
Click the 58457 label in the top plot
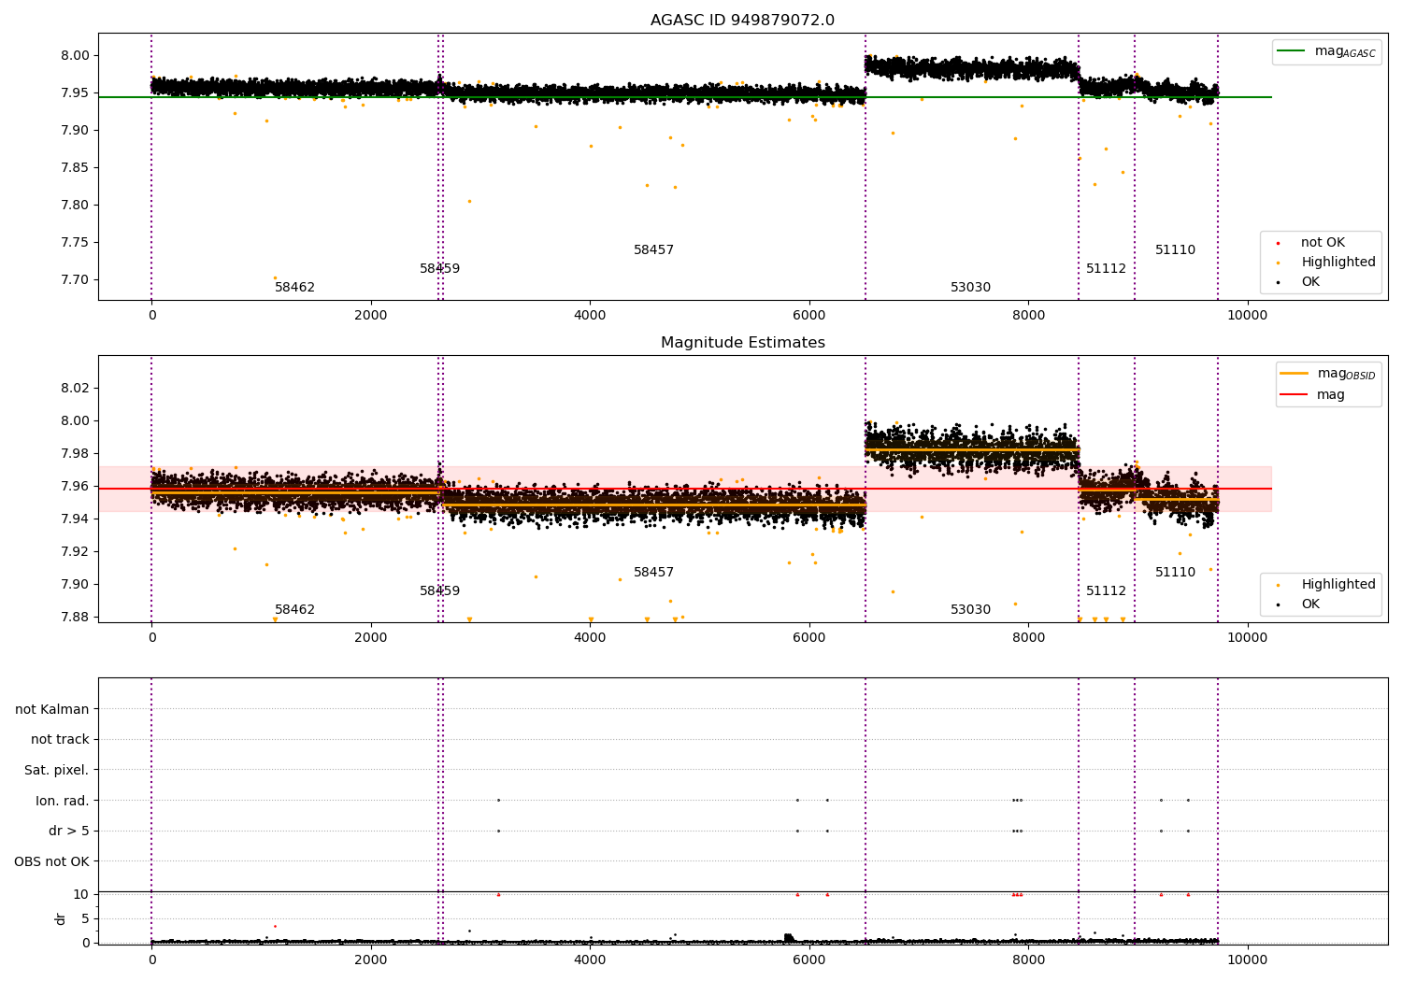coord(653,250)
